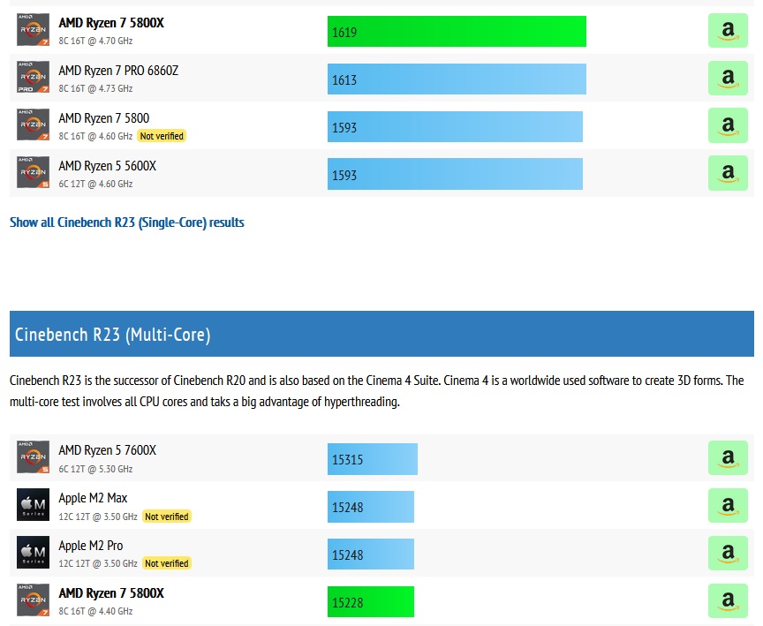Open Amazon link for Apple M2 Pro row
763x626 pixels.
tap(728, 553)
